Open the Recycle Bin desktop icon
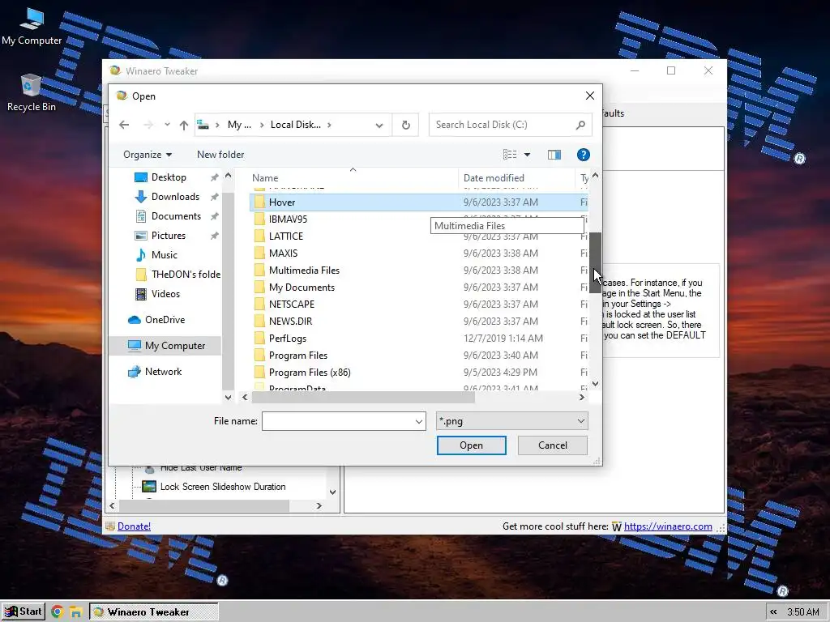 click(x=32, y=92)
